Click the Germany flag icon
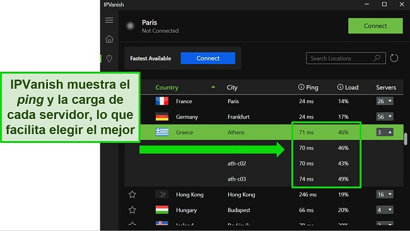410x231 pixels. point(162,116)
